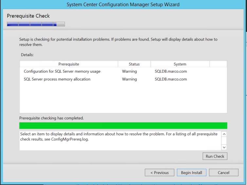Click Warning status of memory usage row
The image size is (247, 185).
130,71
